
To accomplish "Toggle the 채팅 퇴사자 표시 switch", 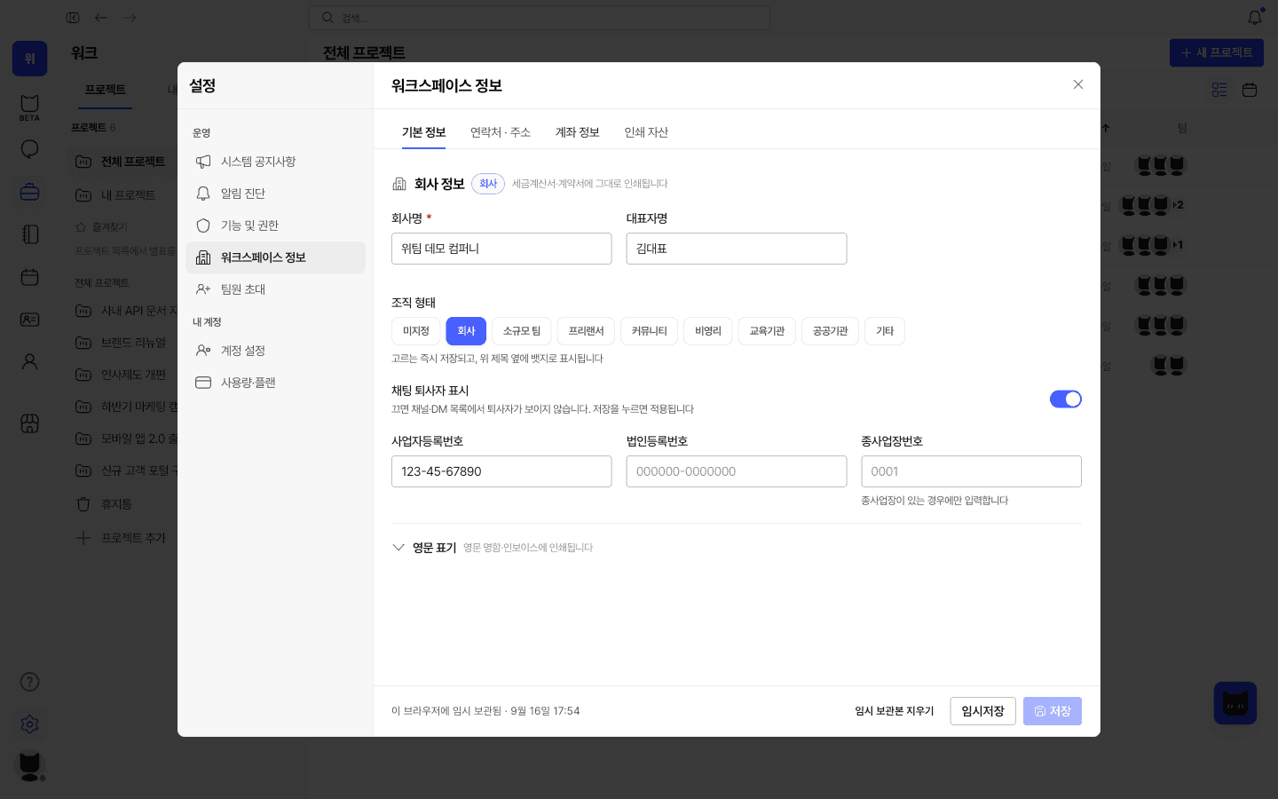I will pyautogui.click(x=1066, y=399).
